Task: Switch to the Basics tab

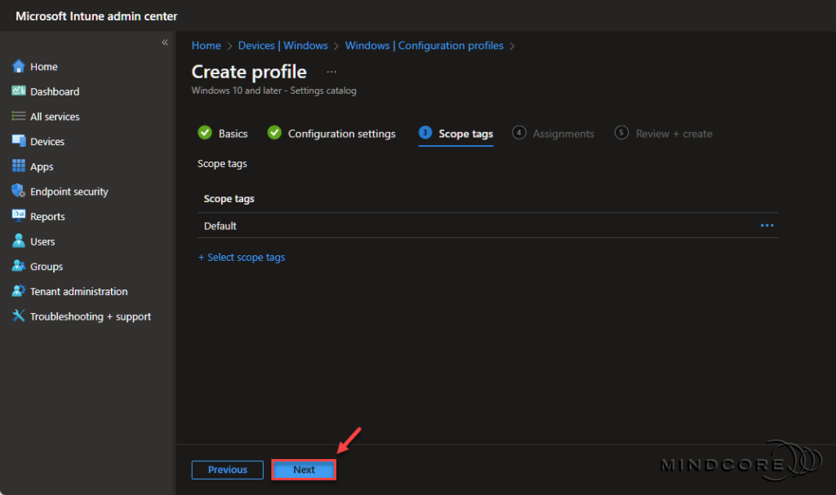Action: 233,133
